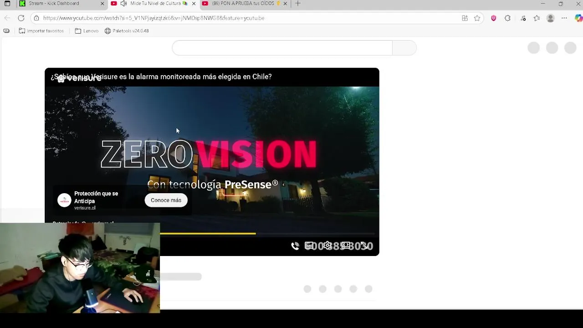Toggle subtitles in the video player

pyautogui.click(x=309, y=246)
